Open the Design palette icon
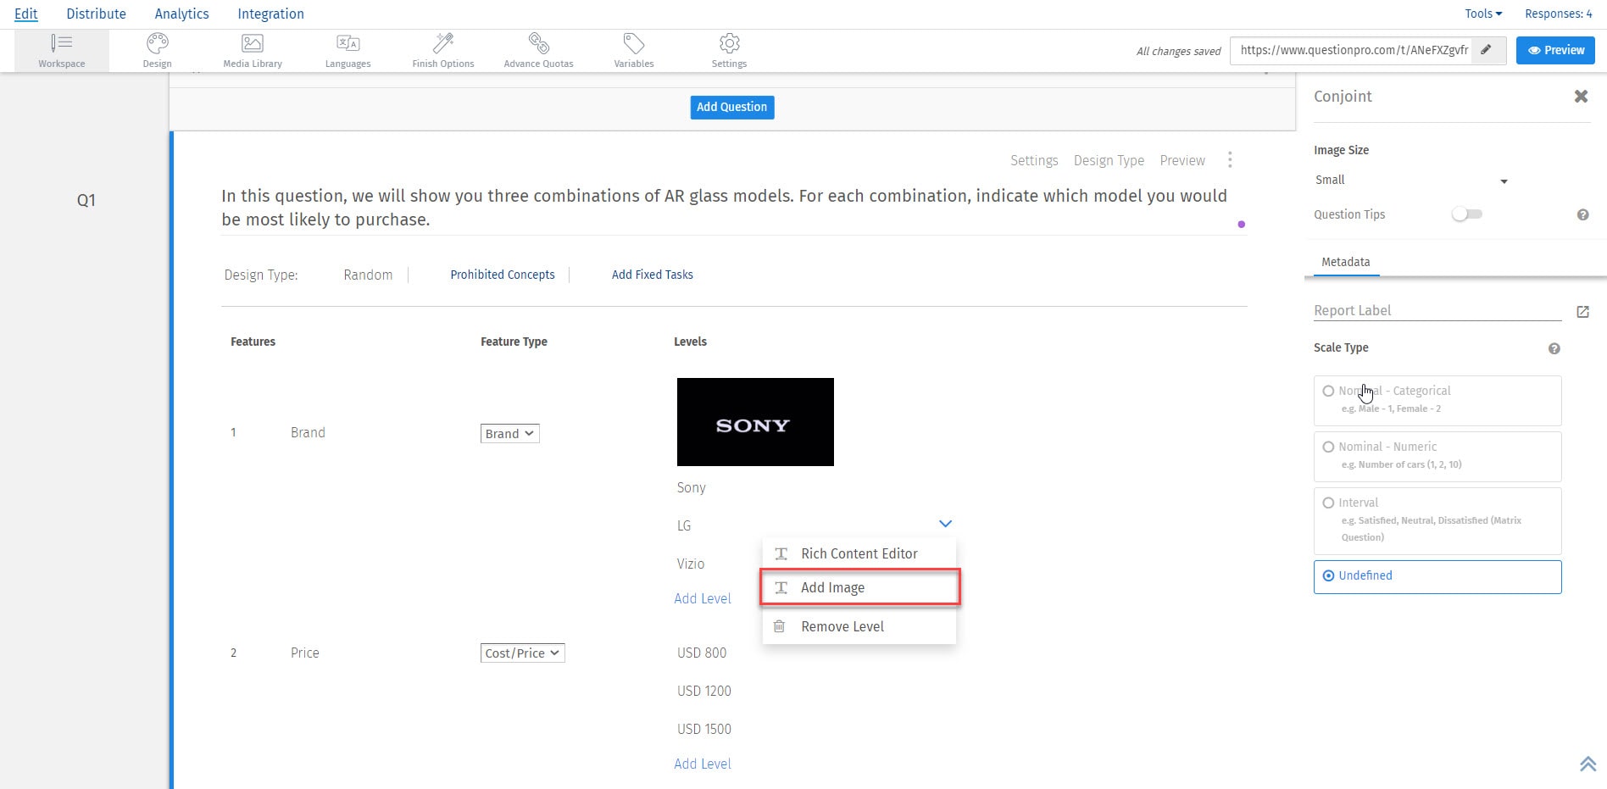The width and height of the screenshot is (1607, 789). (x=157, y=44)
